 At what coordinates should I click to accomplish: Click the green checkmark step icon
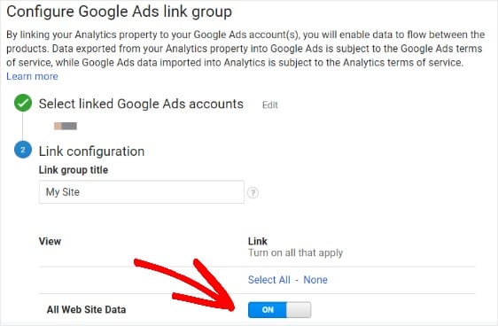pos(23,103)
